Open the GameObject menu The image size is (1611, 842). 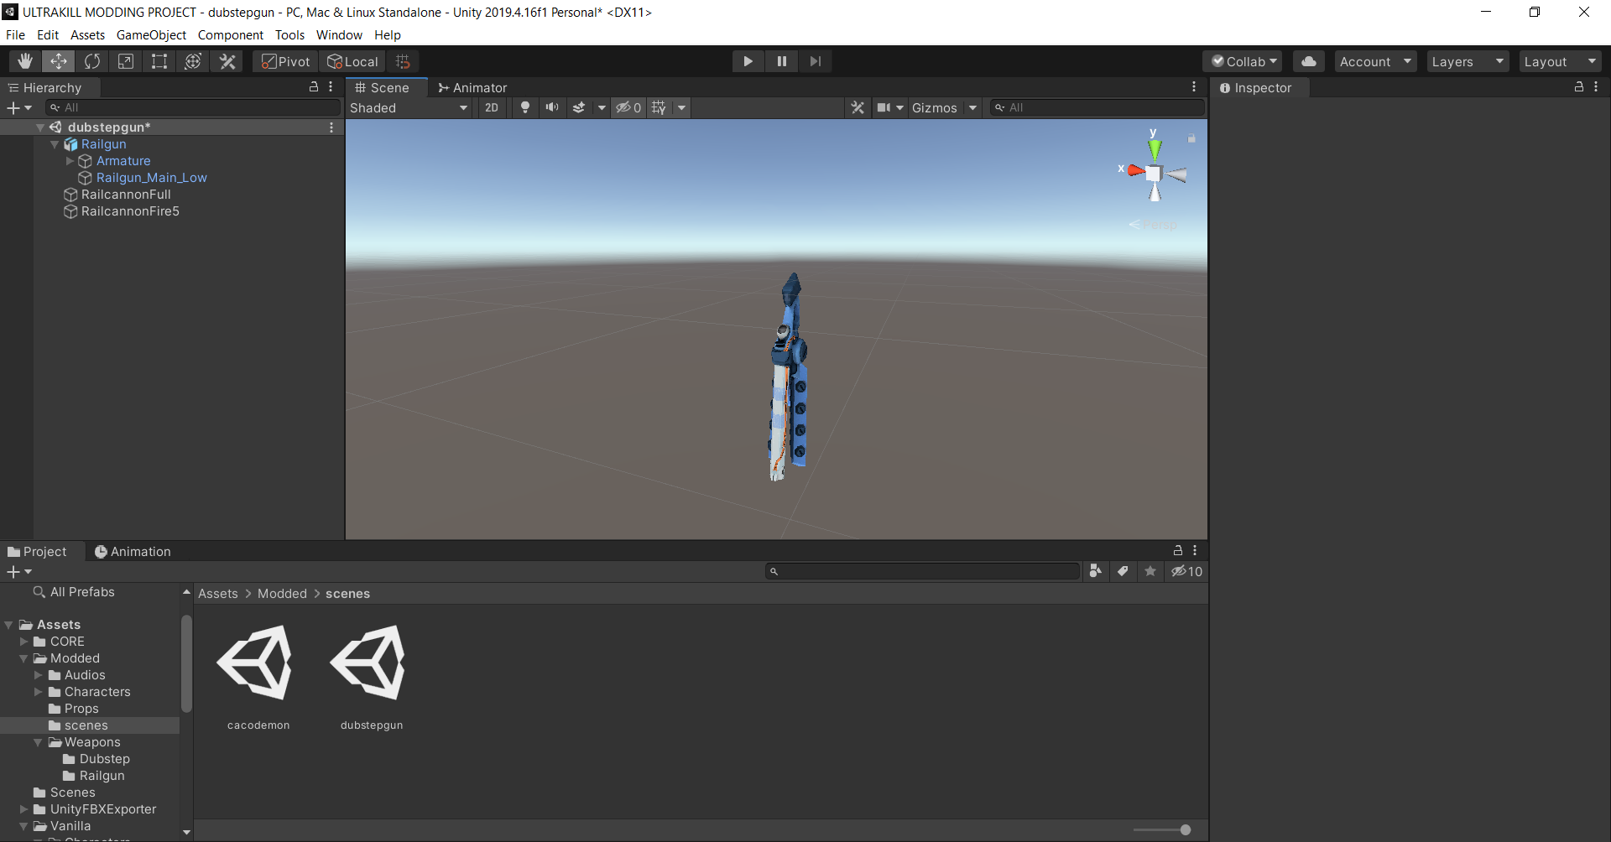tap(151, 35)
